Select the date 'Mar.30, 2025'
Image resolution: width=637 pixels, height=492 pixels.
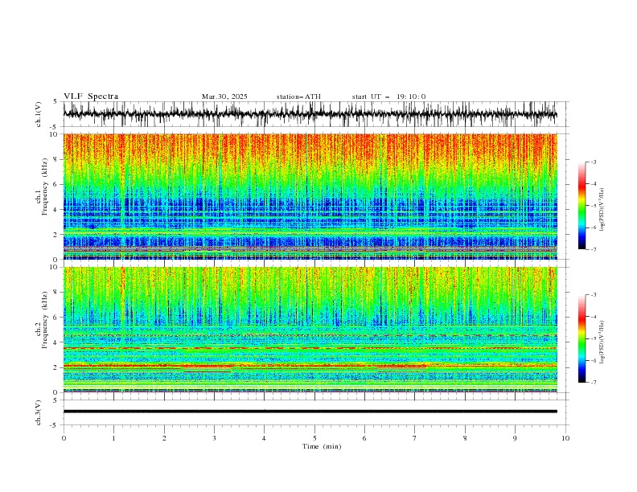(224, 96)
